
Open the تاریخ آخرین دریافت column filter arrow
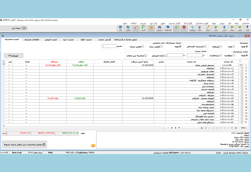(x=124, y=61)
